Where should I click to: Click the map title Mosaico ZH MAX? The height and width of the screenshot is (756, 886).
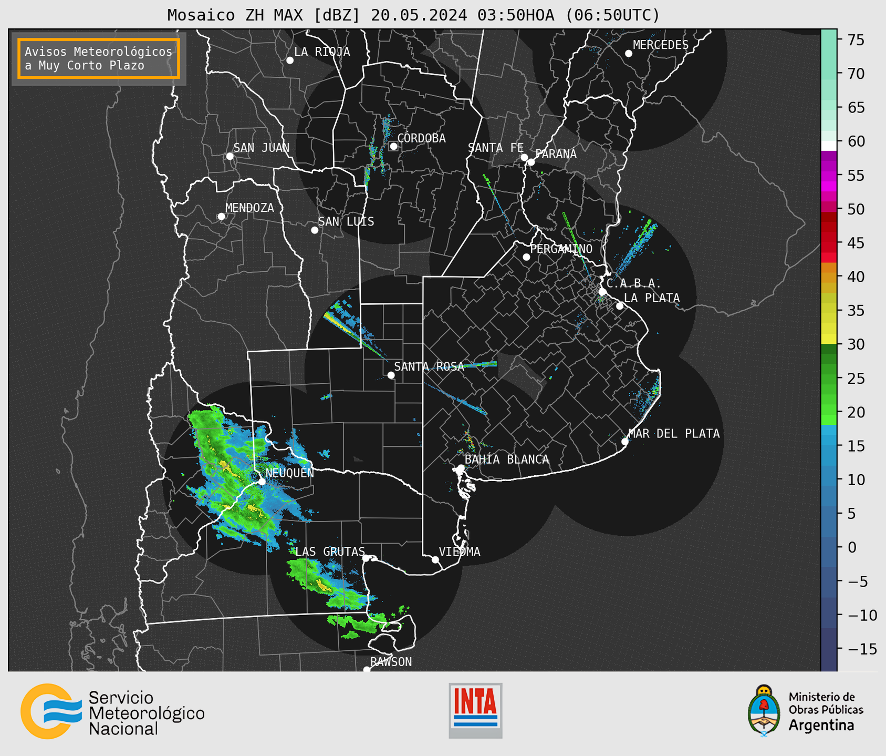click(x=413, y=15)
